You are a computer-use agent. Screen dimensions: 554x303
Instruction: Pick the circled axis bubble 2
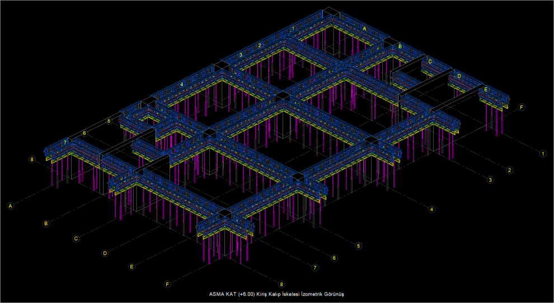pos(509,170)
